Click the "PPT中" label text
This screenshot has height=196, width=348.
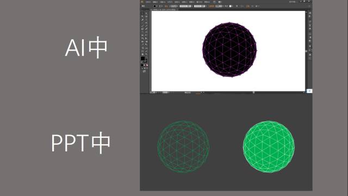[x=81, y=143]
